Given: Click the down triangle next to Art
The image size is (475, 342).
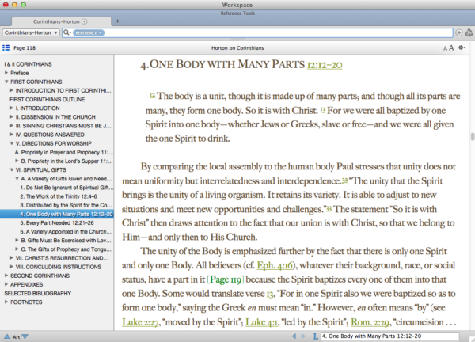Looking at the screenshot, I should (x=25, y=336).
